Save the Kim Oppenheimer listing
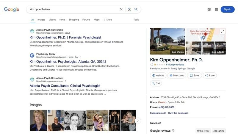The height and width of the screenshot is (134, 238). [194, 75]
